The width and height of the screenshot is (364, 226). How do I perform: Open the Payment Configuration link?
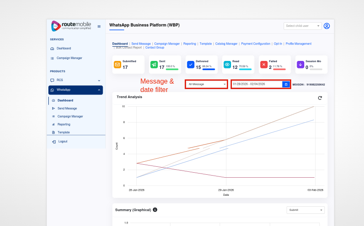(x=255, y=44)
